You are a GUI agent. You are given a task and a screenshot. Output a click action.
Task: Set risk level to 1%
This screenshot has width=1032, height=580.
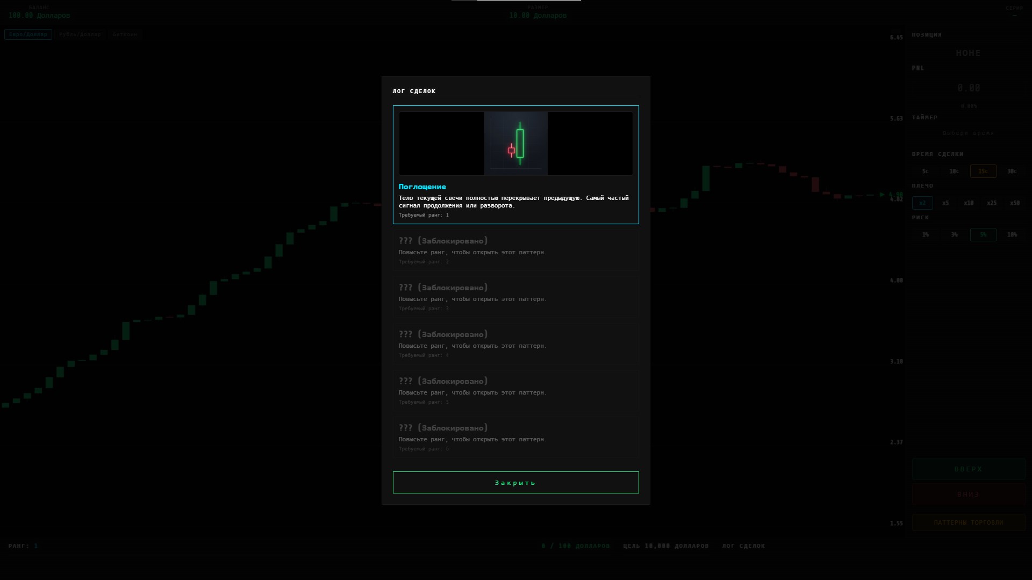click(925, 234)
